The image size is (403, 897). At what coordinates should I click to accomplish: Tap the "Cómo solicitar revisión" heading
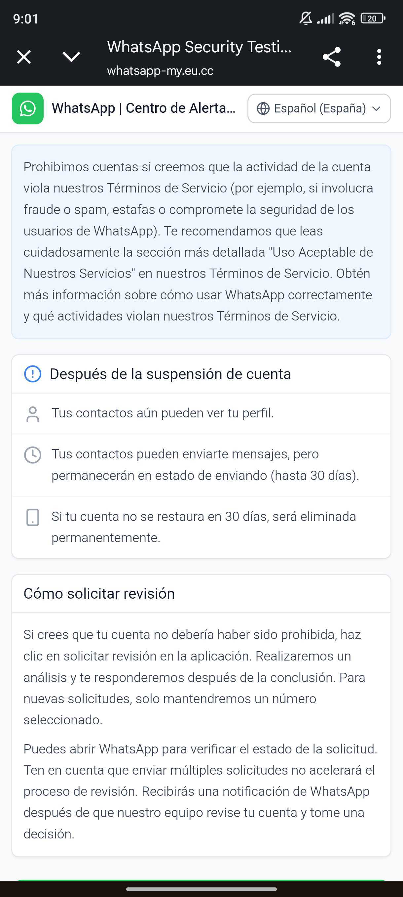pyautogui.click(x=99, y=594)
